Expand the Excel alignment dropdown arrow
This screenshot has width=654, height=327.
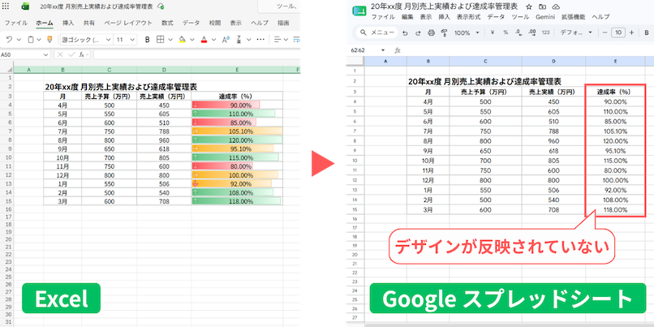pyautogui.click(x=286, y=40)
